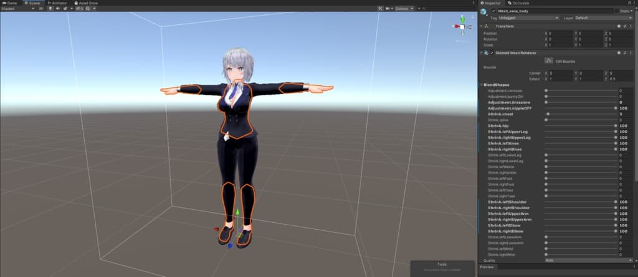Screen dimensions: 638x277
Task: Adjust the Shrink.hip blendshape slider
Action: (581, 126)
